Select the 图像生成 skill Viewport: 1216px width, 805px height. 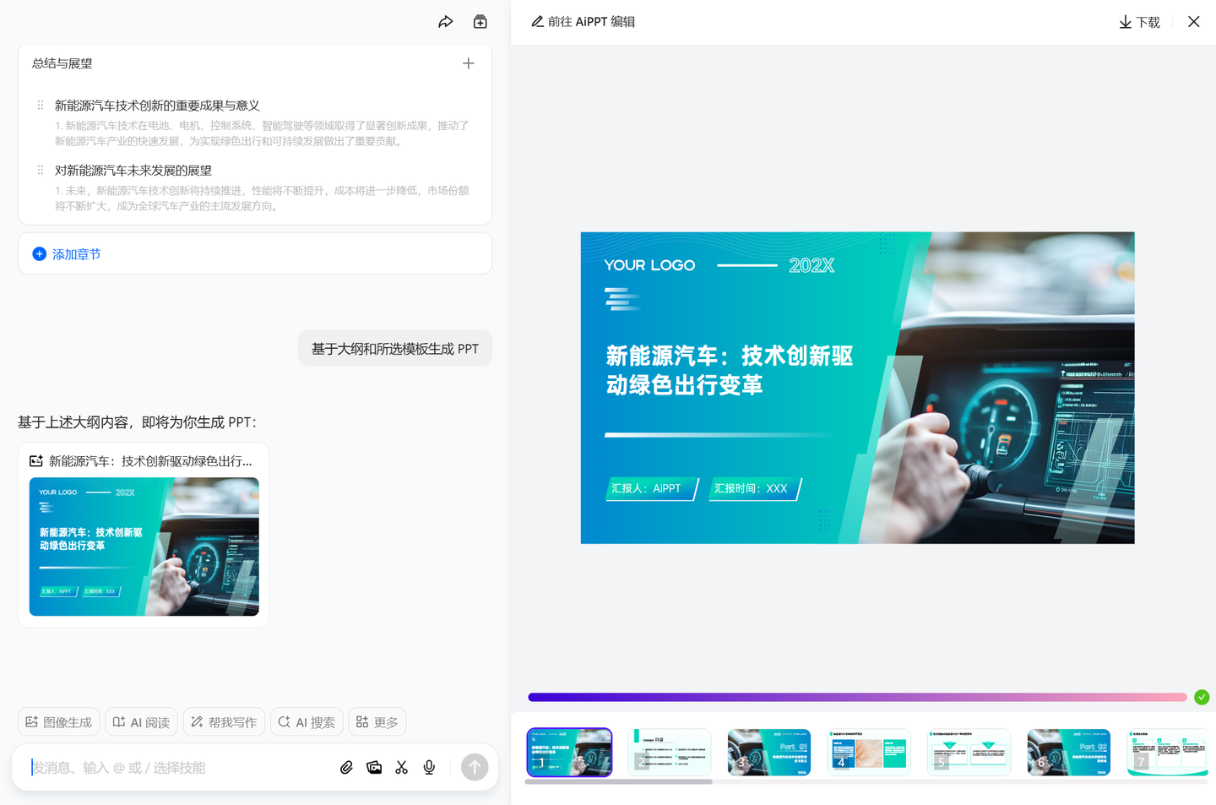tap(58, 721)
